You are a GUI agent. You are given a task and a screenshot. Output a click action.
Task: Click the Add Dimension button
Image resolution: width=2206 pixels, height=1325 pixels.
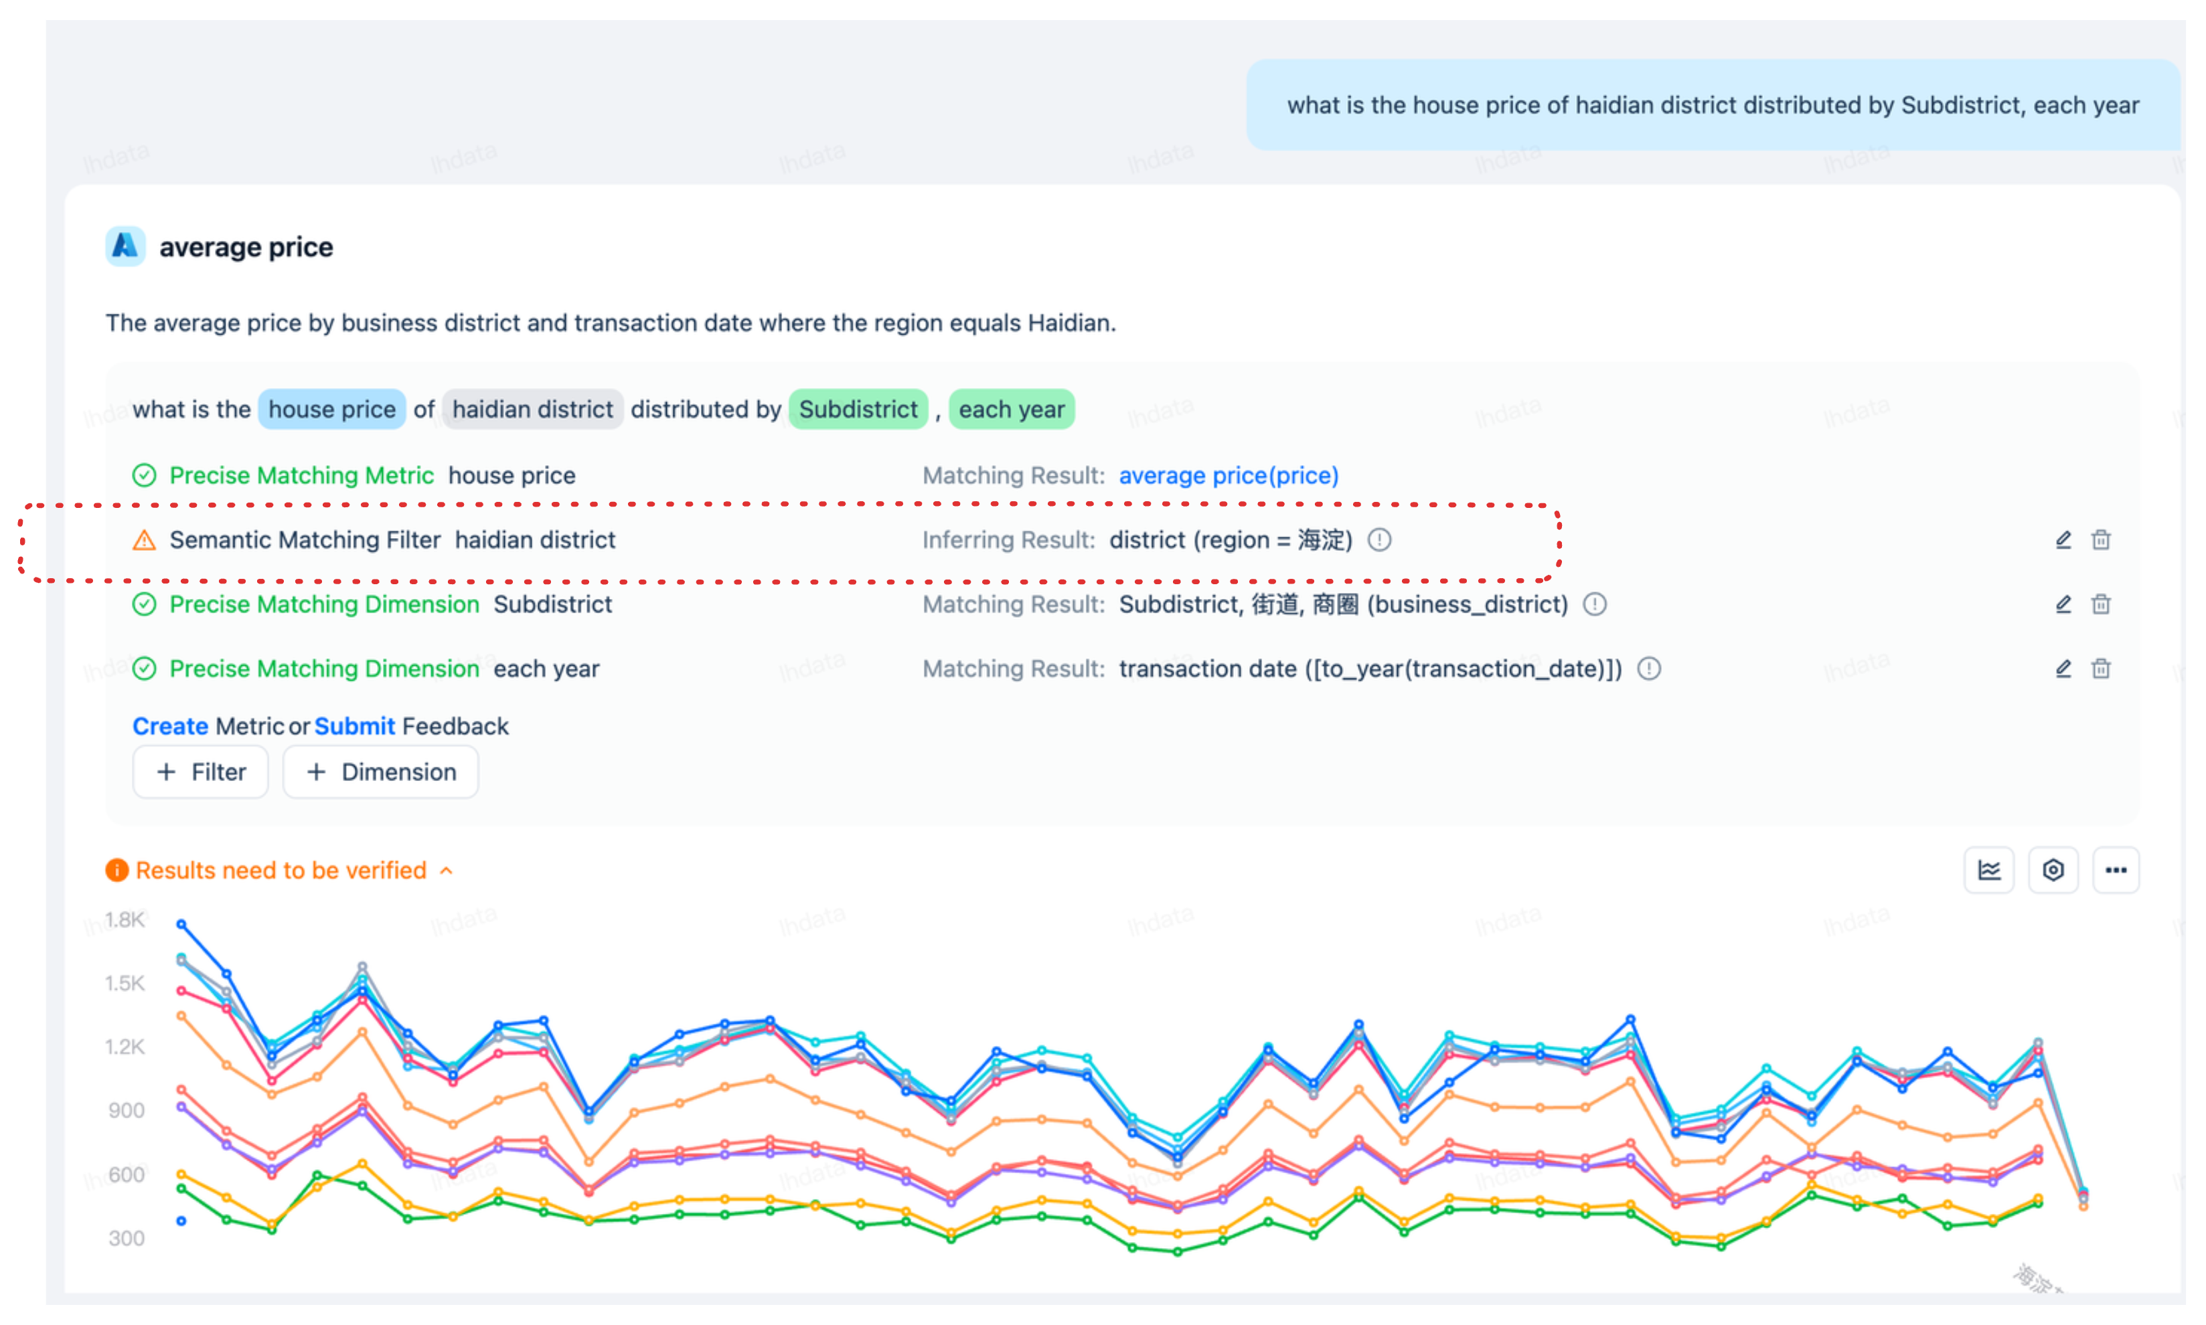pyautogui.click(x=380, y=772)
